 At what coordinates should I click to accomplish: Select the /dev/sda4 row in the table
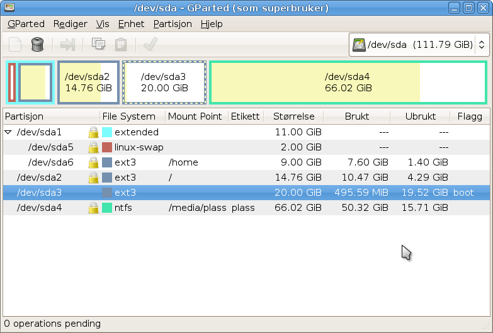(247, 208)
